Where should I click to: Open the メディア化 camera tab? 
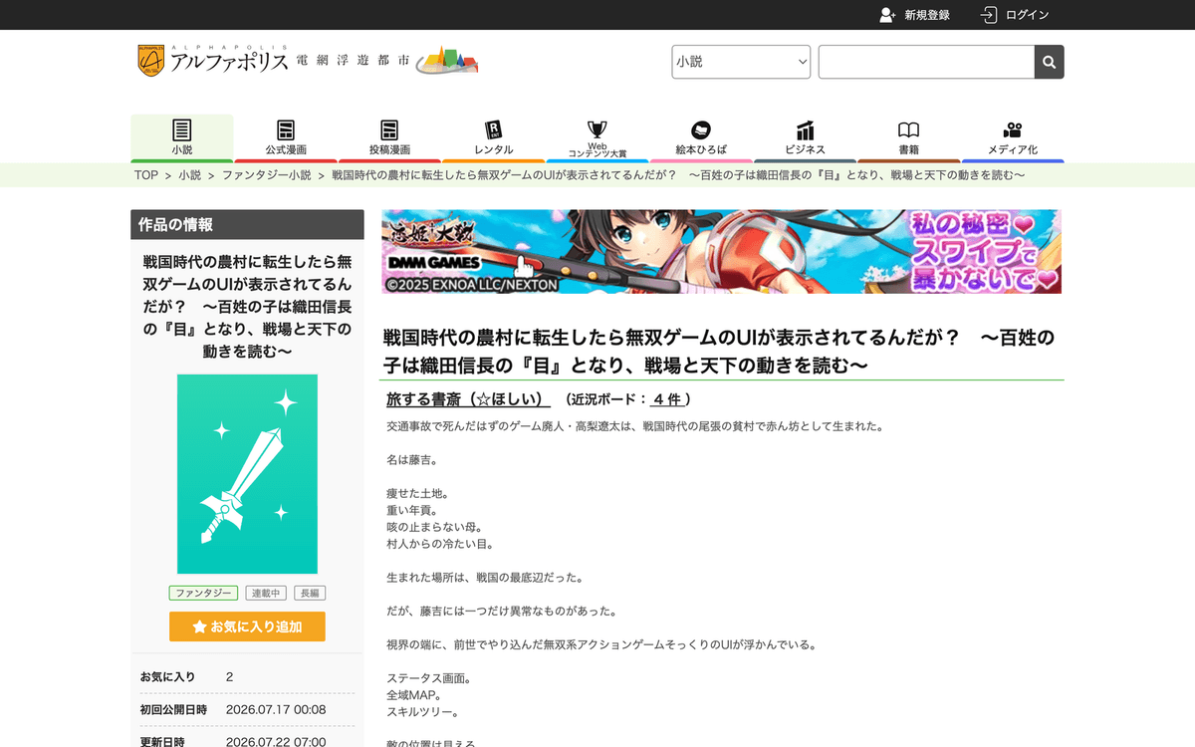[1013, 137]
